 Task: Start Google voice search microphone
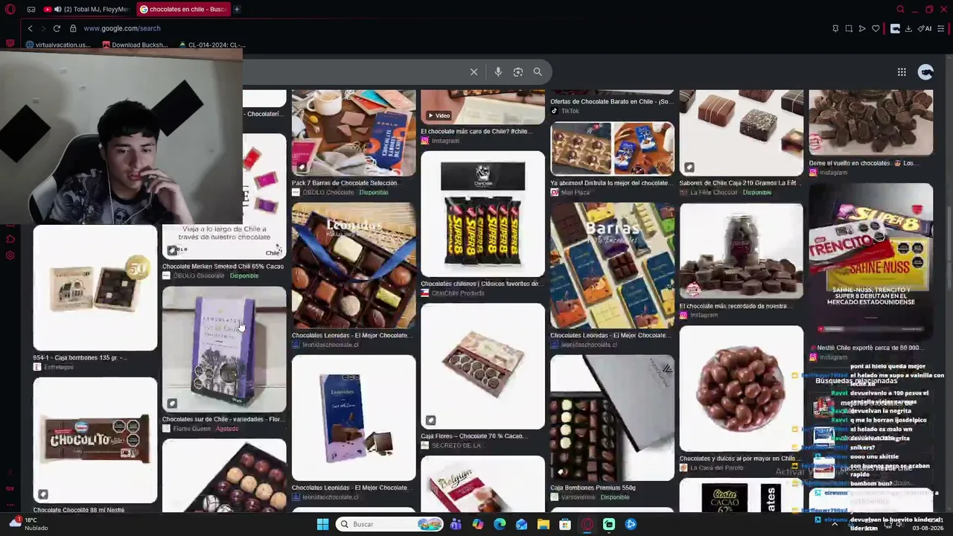click(x=498, y=71)
